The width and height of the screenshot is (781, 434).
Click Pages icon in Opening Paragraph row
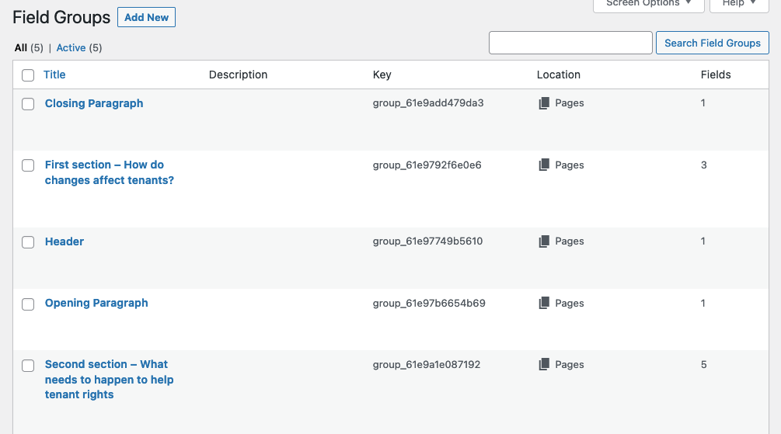[x=544, y=303]
